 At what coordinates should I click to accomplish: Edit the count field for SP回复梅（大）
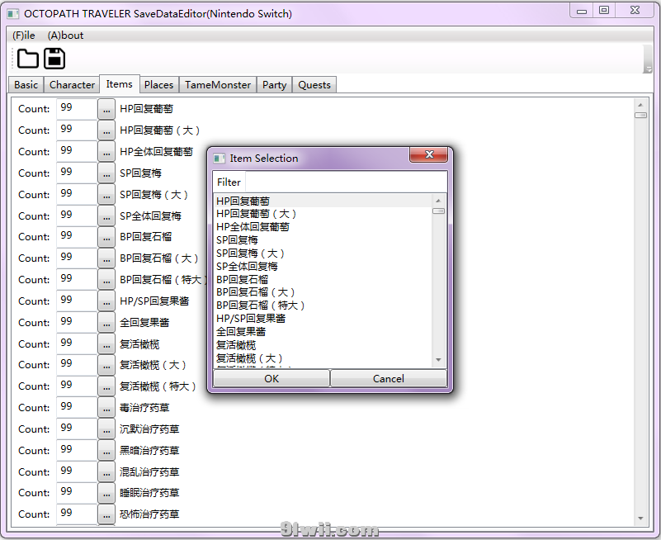coord(77,195)
